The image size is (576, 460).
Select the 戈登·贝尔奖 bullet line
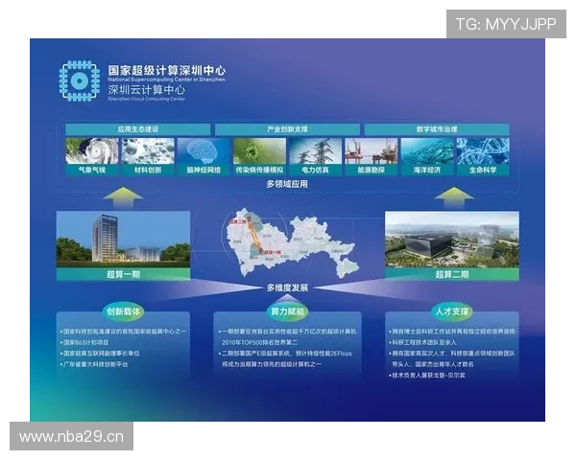click(x=427, y=376)
